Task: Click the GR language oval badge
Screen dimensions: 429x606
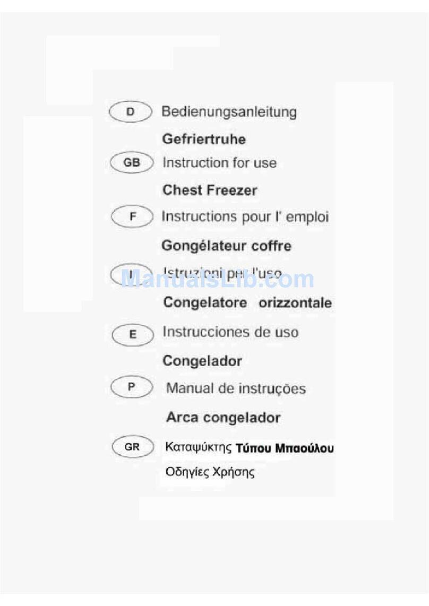Action: point(133,447)
